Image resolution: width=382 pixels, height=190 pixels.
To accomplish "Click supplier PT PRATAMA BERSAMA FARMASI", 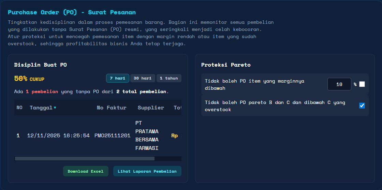I will pyautogui.click(x=147, y=136).
